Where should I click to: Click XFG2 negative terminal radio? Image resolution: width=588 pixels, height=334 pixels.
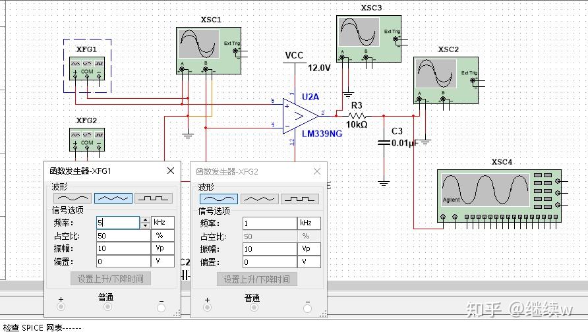point(307,308)
